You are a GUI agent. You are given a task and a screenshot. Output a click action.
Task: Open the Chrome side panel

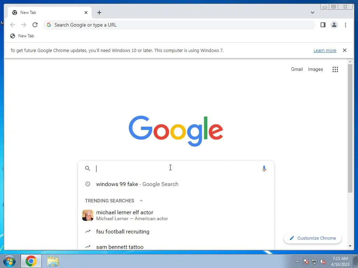pos(323,25)
